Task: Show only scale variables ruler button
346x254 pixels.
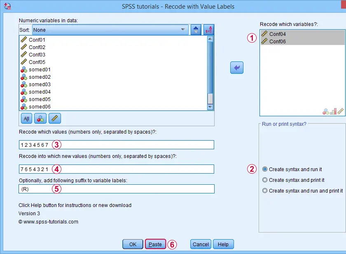Action: [x=54, y=119]
